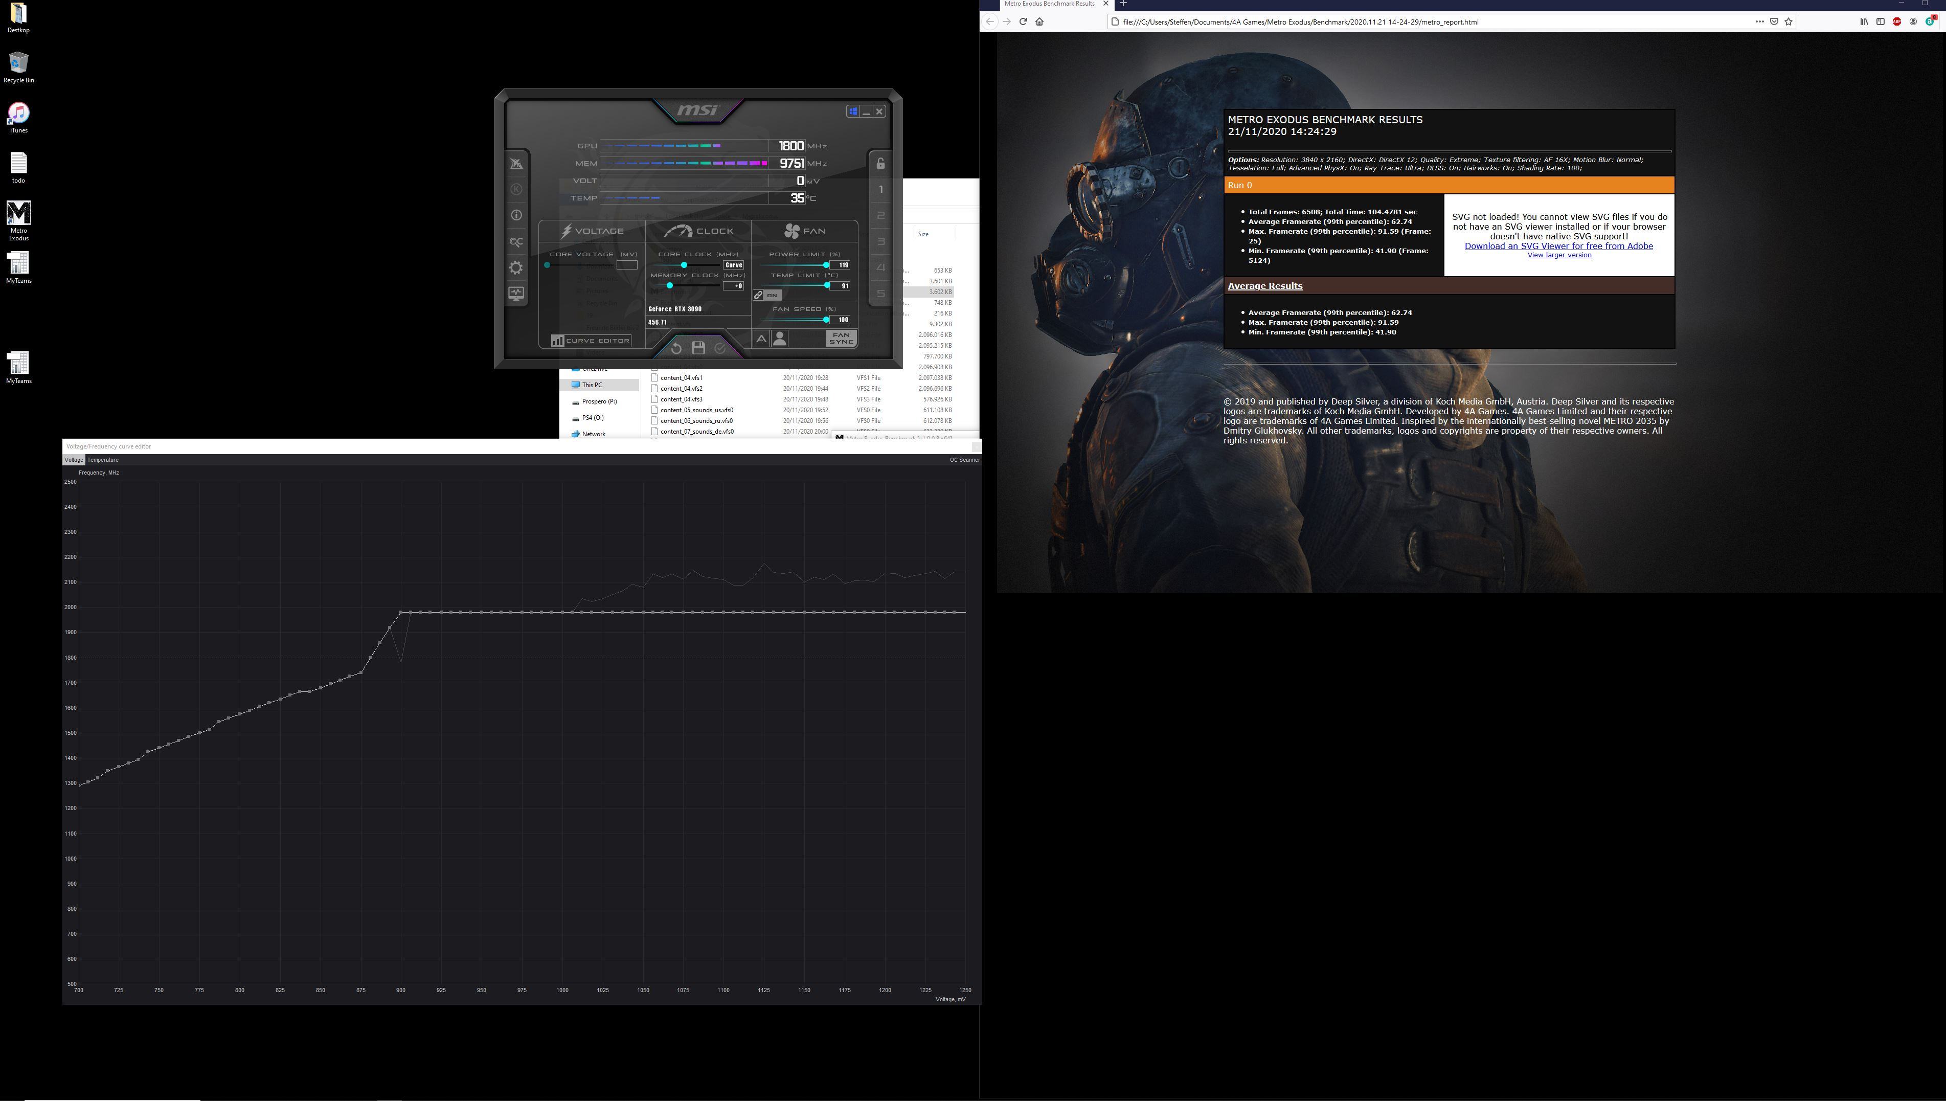This screenshot has width=1946, height=1101.
Task: Click the Fan Speed 100 value field
Action: tap(841, 319)
